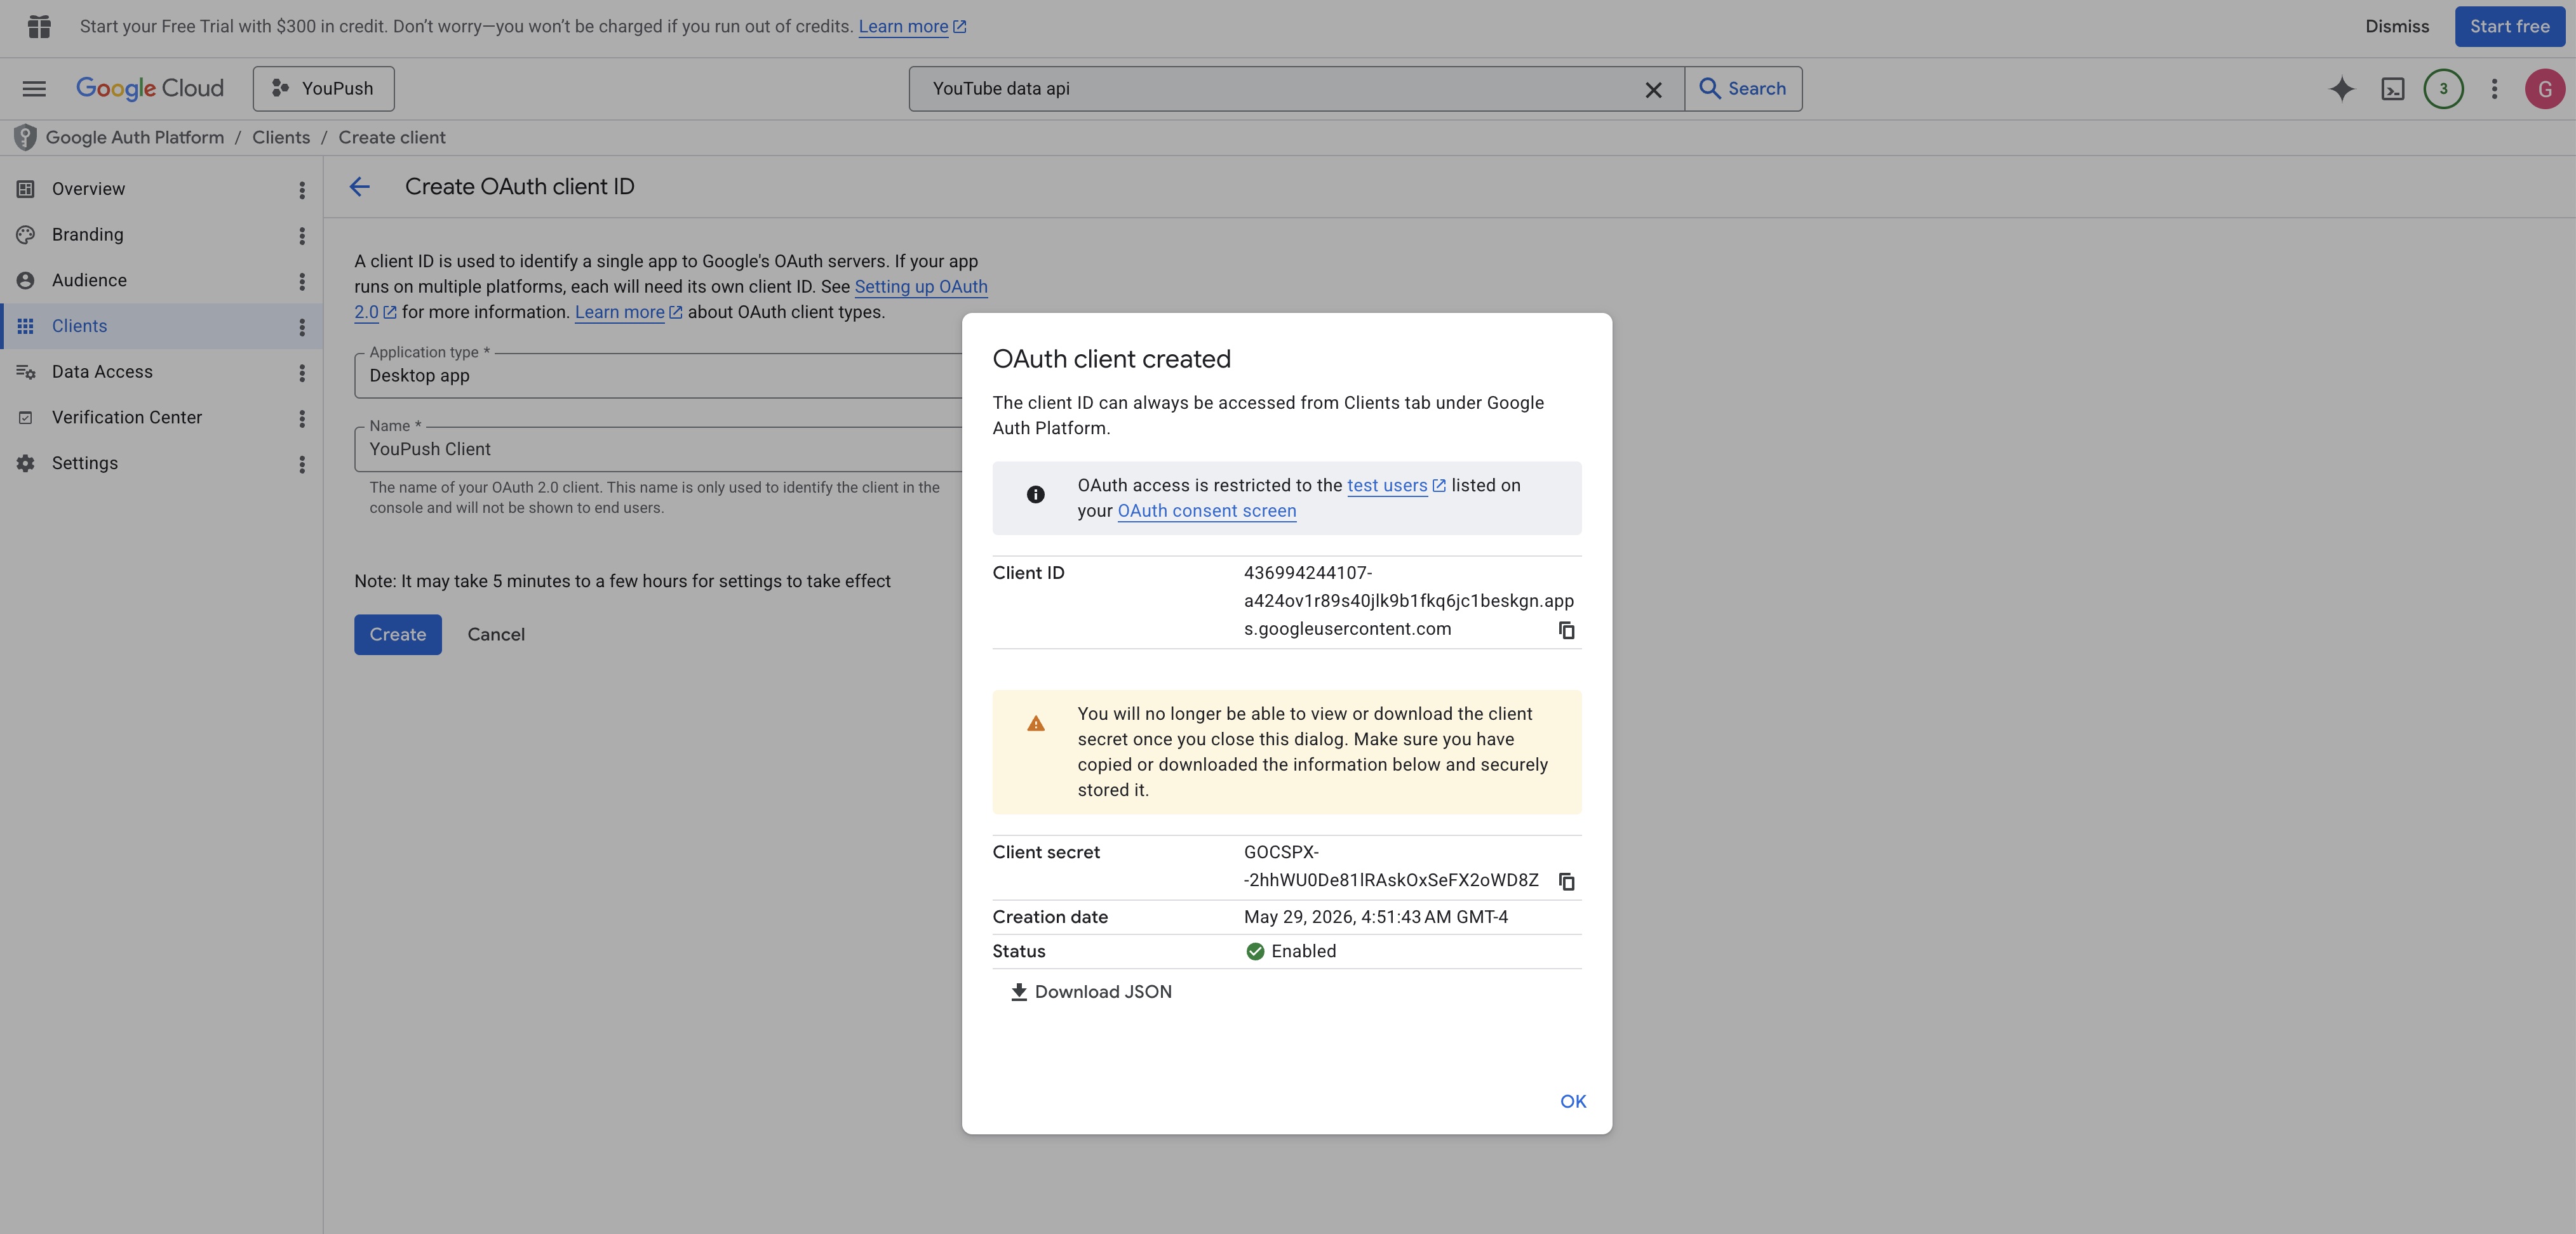Open the Data Access row three-dot menu
Viewport: 2576px width, 1234px height.
[x=301, y=373]
